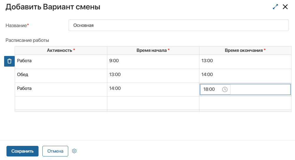Edit the Название field with Основная
The height and width of the screenshot is (160, 295).
[178, 25]
